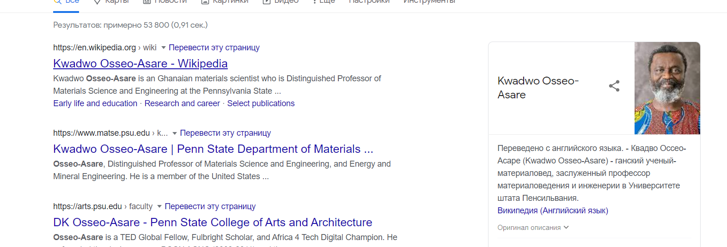Switch to the Карты search tab
Viewport: 727px width, 247px height.
[x=111, y=1]
